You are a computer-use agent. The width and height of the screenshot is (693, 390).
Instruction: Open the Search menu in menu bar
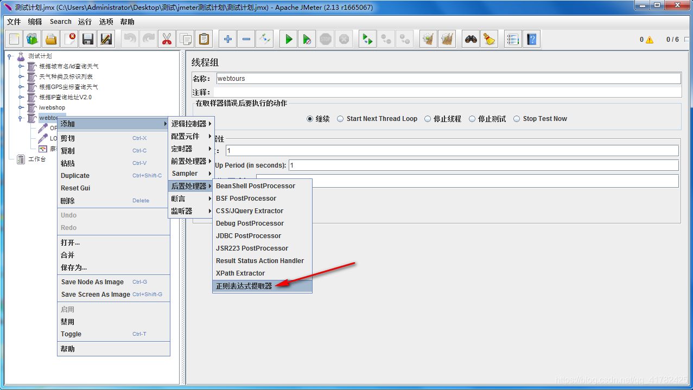(60, 22)
